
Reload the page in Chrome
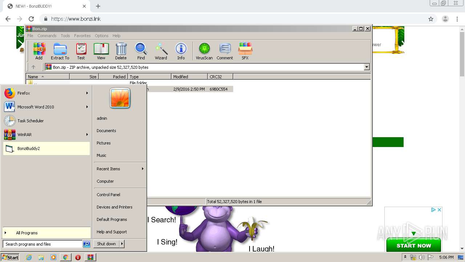pos(31,19)
